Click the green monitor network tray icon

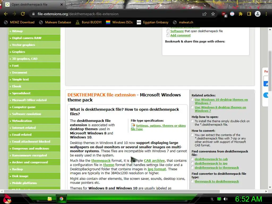(x=219, y=199)
